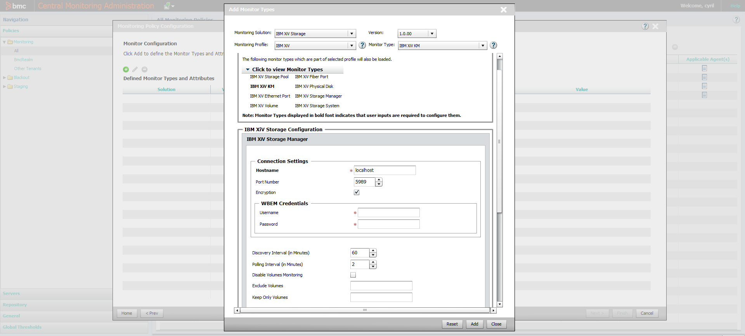Open toolbar icon next to application title

tap(169, 6)
